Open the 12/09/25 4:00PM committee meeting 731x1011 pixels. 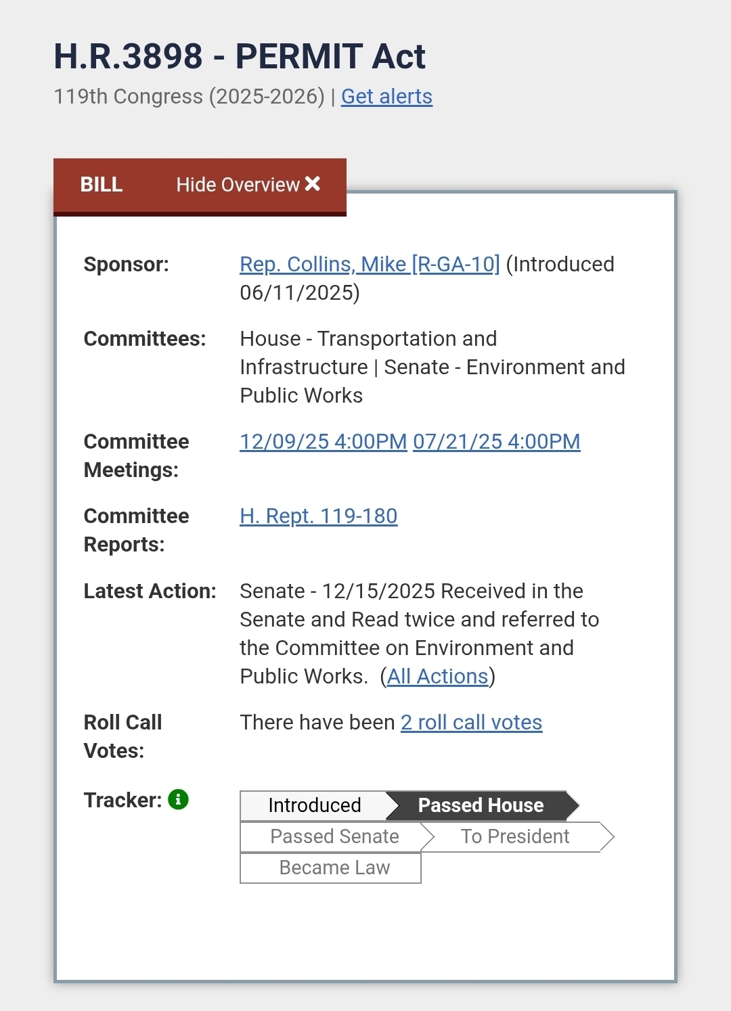click(323, 441)
